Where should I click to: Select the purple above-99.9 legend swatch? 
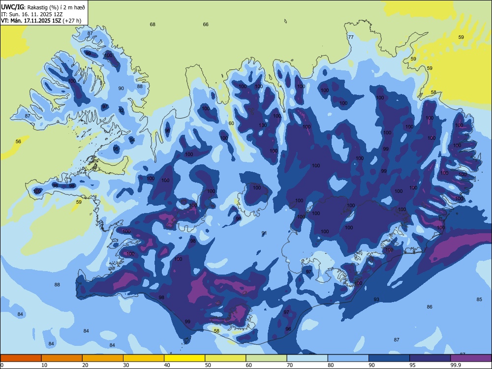pos(471,358)
